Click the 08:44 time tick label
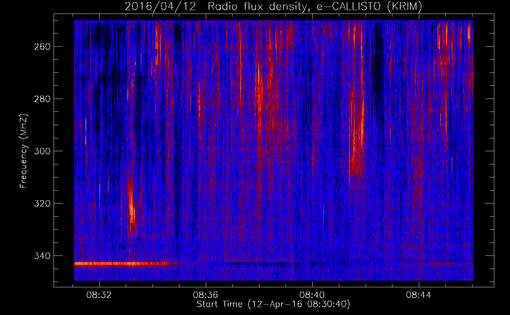The width and height of the screenshot is (510, 315). pos(419,295)
